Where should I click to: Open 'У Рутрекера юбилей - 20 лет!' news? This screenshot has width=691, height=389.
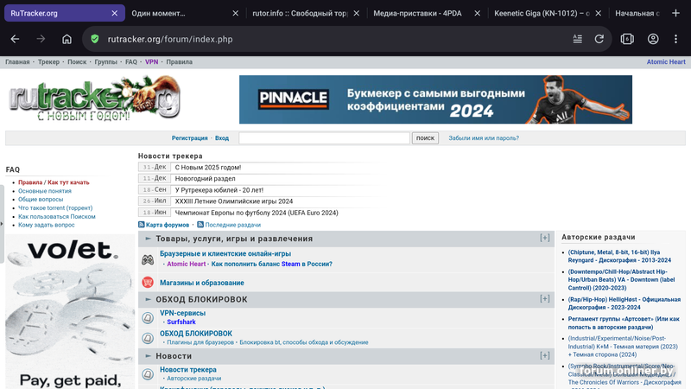(x=219, y=190)
